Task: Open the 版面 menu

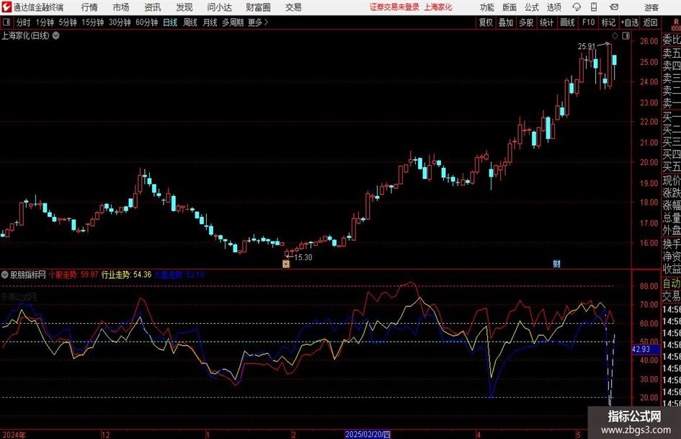Action: [509, 7]
